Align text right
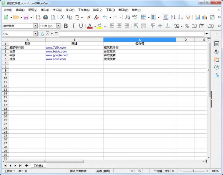Image resolution: width=223 pixels, height=175 pixels. coord(127,26)
